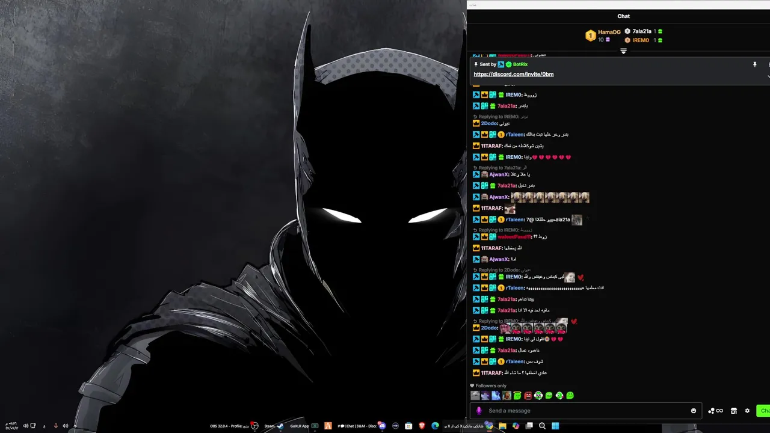
Task: Expand the gift leaderboard arrow
Action: point(623,51)
